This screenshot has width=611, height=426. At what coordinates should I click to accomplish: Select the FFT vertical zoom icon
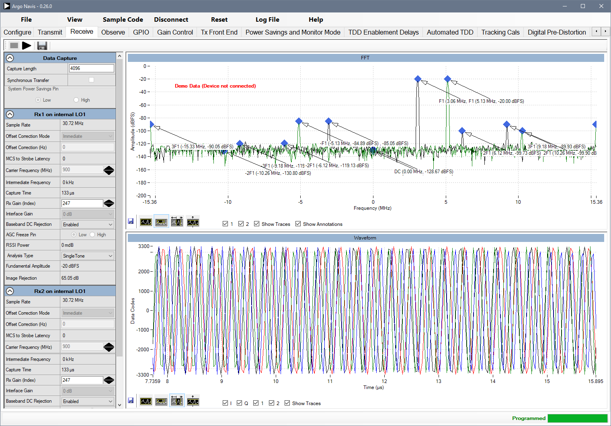click(x=193, y=222)
